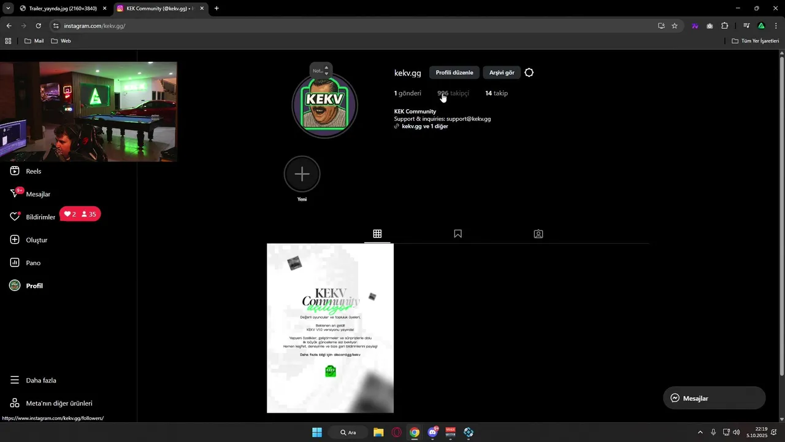Reload the Instagram page
Image resolution: width=785 pixels, height=442 pixels.
tap(38, 26)
